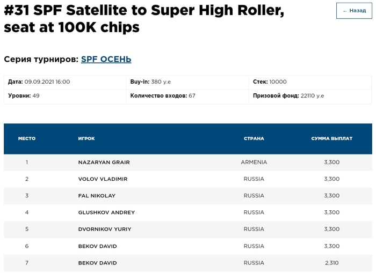Click the "СТРАНА" column header
Viewport: 376px width, 273px height.
[254, 138]
